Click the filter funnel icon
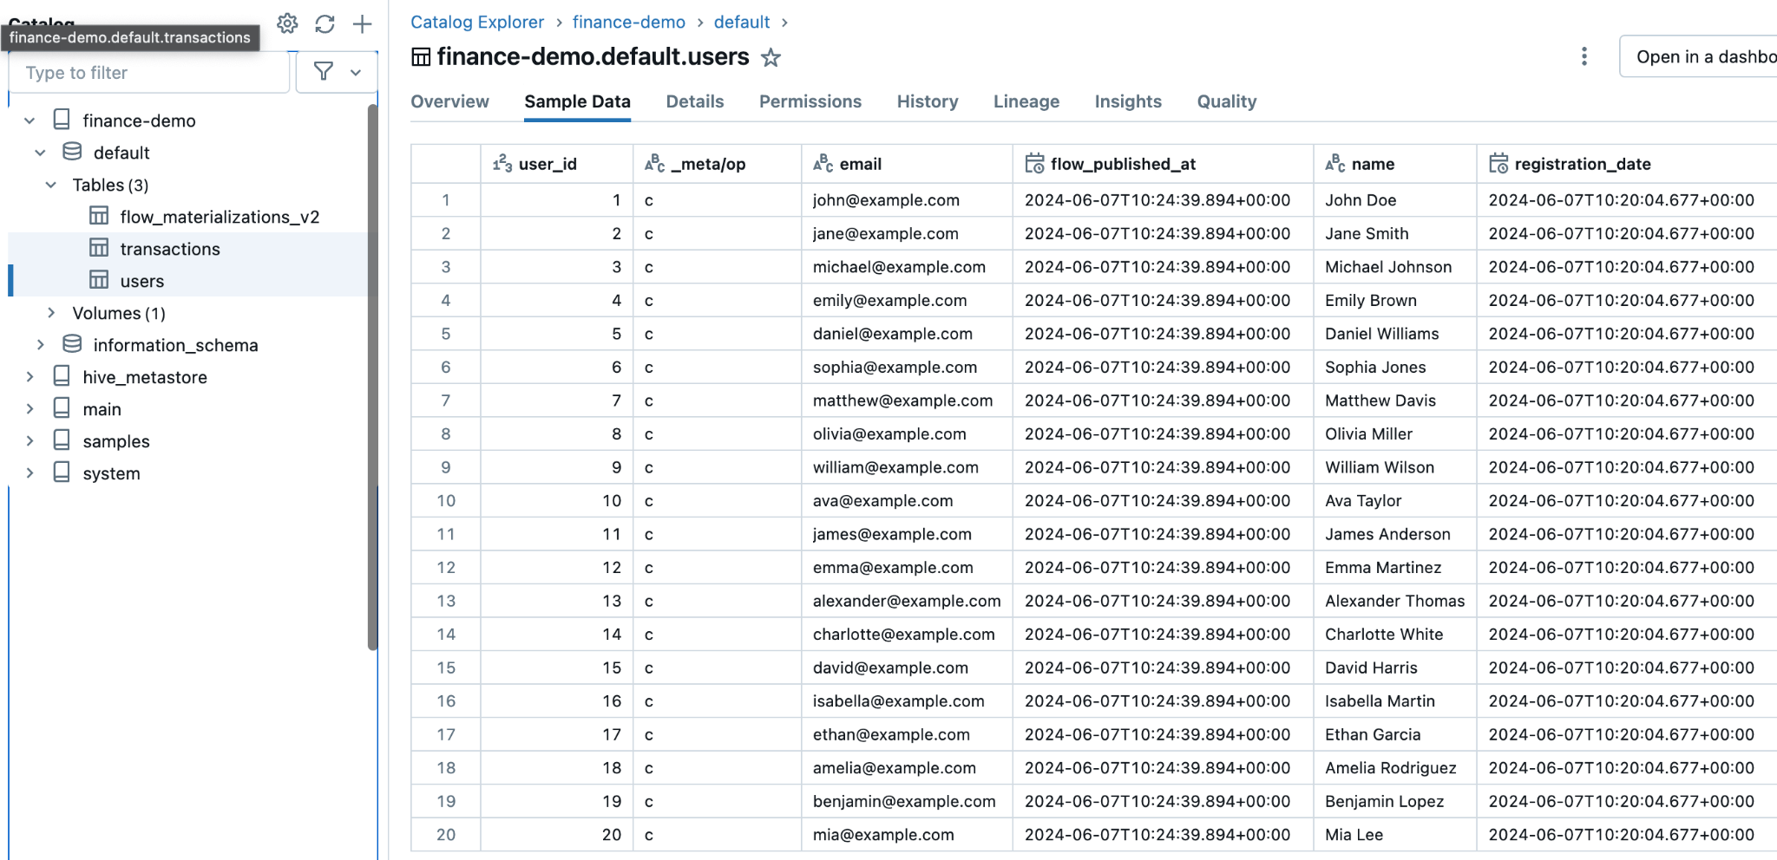Viewport: 1777px width, 860px height. point(324,72)
